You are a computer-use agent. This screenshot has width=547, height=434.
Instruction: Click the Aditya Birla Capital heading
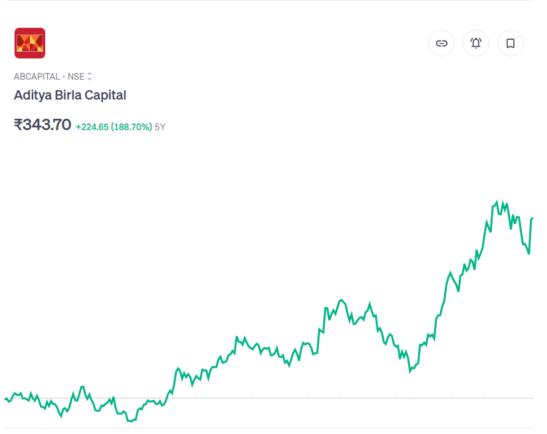pyautogui.click(x=70, y=95)
